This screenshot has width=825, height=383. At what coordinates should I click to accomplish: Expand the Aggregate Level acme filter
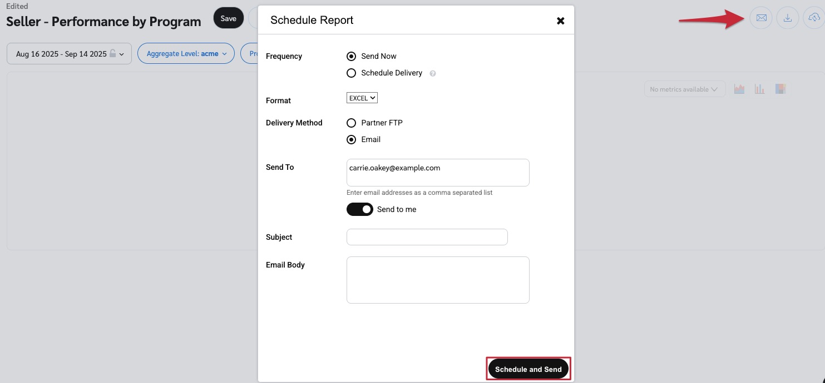click(x=186, y=54)
